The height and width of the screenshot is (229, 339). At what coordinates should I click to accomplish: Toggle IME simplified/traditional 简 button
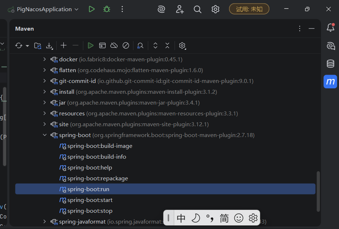pos(224,218)
